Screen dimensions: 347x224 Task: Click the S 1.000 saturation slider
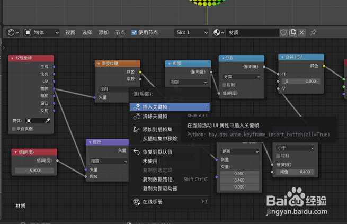(301, 82)
